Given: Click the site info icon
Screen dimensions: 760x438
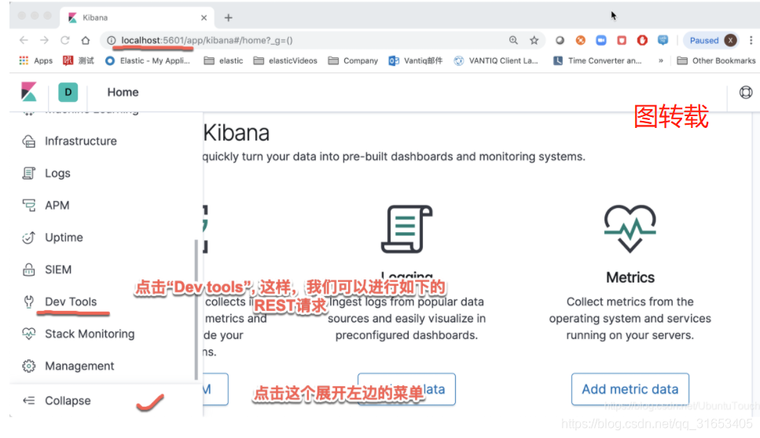Looking at the screenshot, I should (x=111, y=40).
